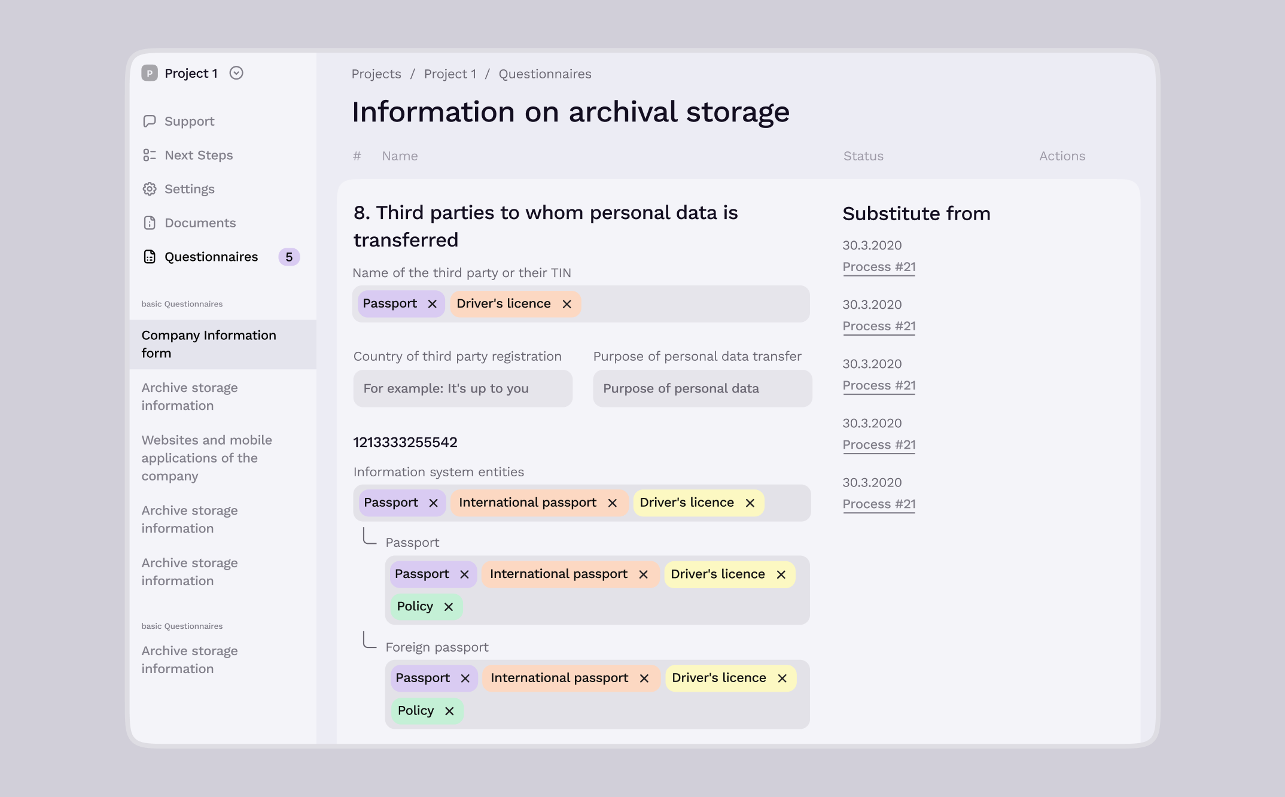Go to Next Steps in sidebar
The height and width of the screenshot is (797, 1285).
187,155
